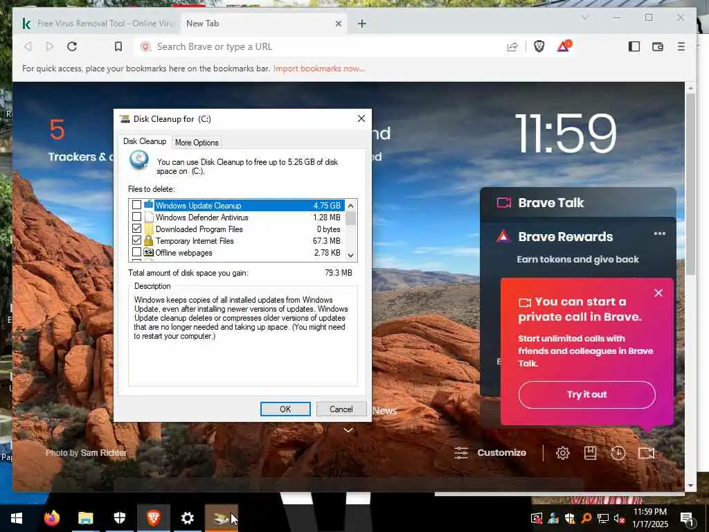Cancel the Disk Cleanup dialog
The image size is (709, 532).
pos(341,409)
